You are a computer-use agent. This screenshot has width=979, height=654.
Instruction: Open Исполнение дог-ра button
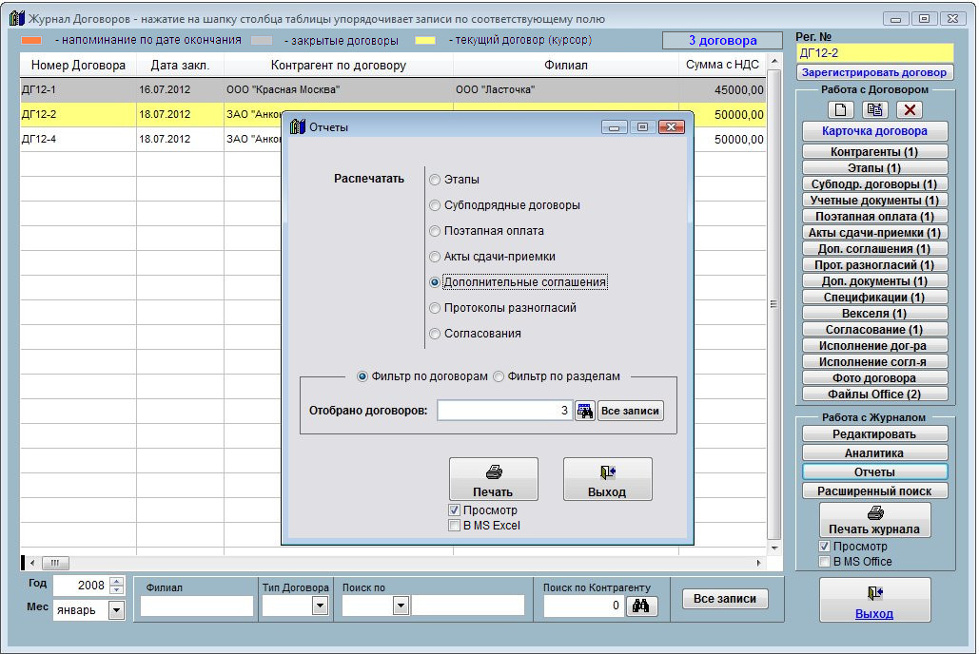pyautogui.click(x=874, y=346)
